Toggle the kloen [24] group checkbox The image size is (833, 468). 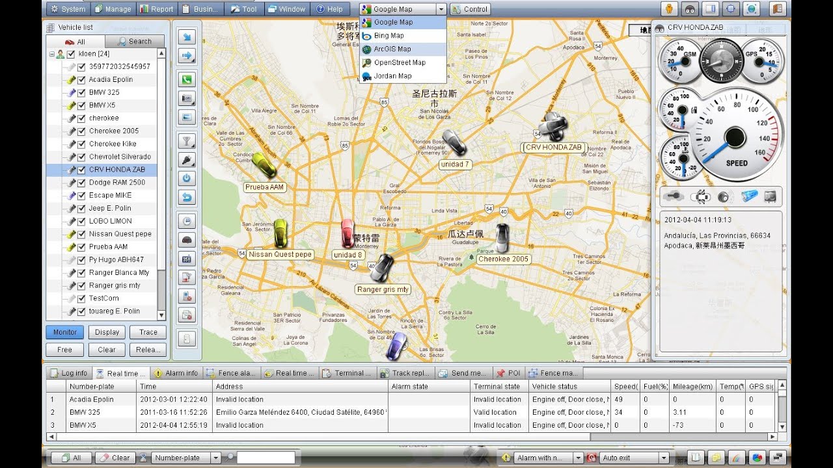(71, 54)
